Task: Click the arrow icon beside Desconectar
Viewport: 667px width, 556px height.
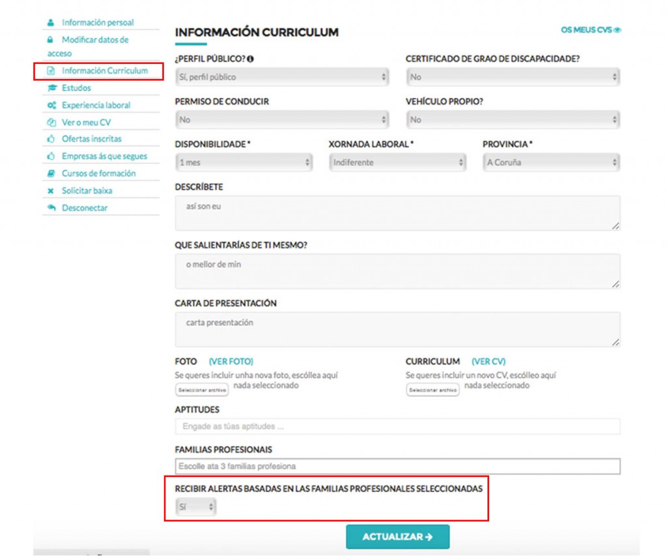Action: coord(51,208)
